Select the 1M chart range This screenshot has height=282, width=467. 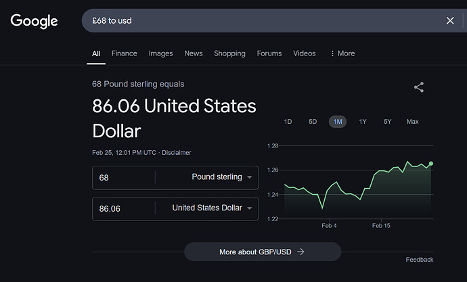337,122
